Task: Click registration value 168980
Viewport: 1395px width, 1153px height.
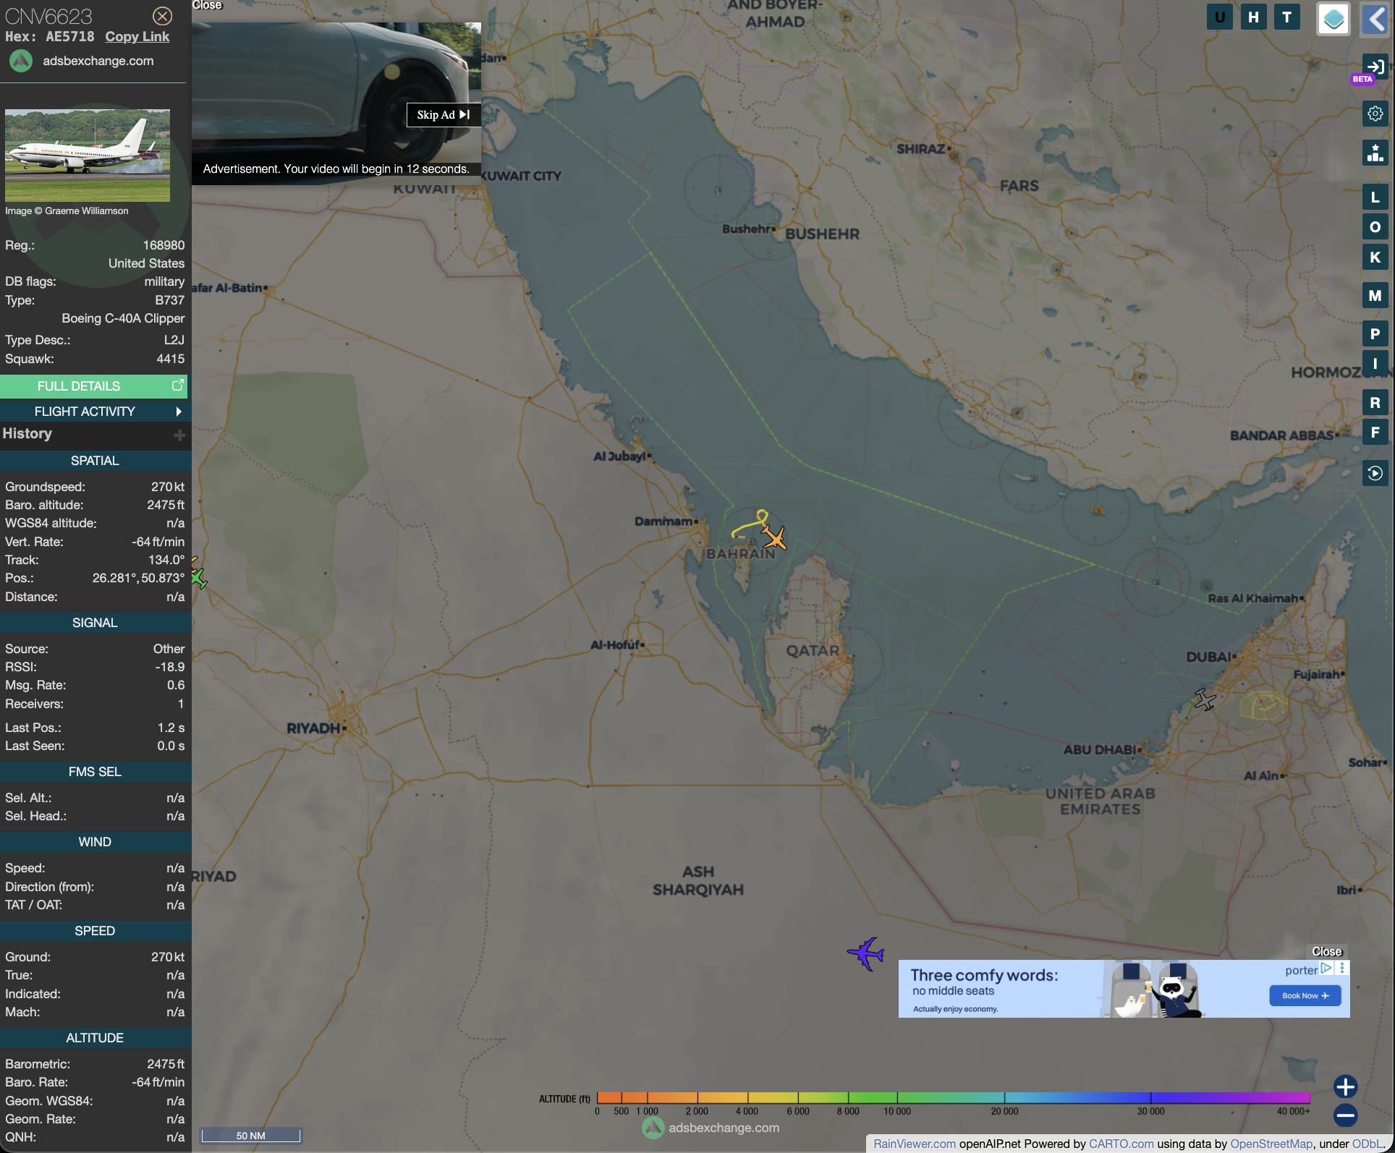Action: pyautogui.click(x=164, y=245)
